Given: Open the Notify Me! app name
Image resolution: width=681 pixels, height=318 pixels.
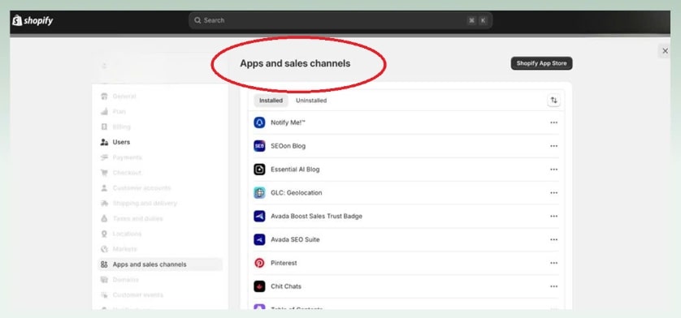Looking at the screenshot, I should [x=288, y=122].
